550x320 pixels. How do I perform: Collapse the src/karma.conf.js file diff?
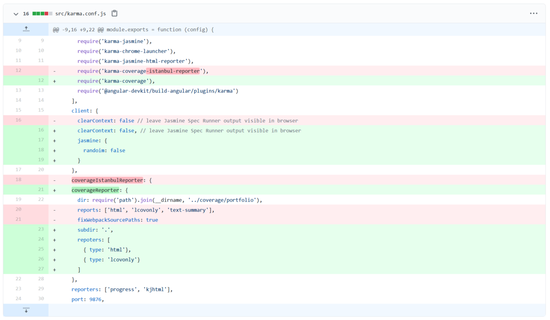(x=16, y=14)
